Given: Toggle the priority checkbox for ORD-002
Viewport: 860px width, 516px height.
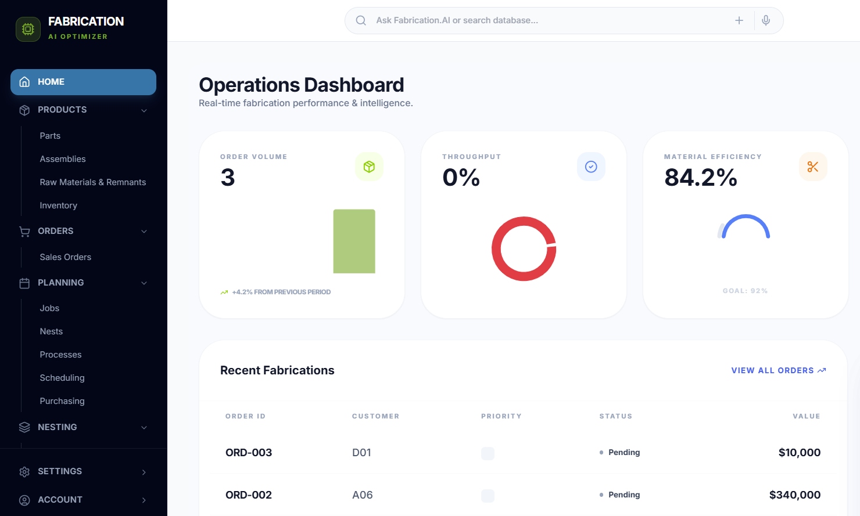Looking at the screenshot, I should click(488, 496).
